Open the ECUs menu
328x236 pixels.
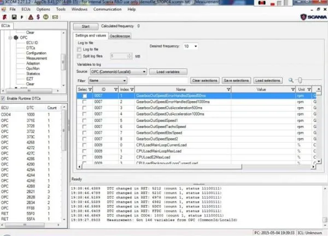(x=26, y=9)
